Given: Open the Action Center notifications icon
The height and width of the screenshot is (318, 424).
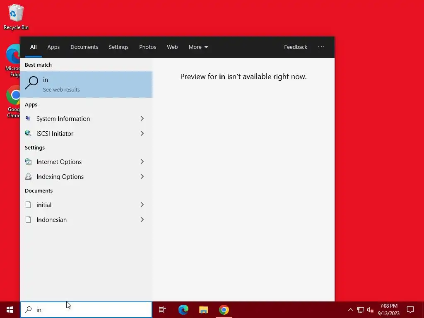Looking at the screenshot, I should (x=410, y=310).
